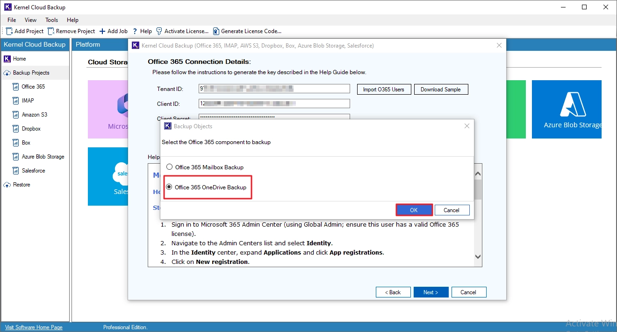Image resolution: width=617 pixels, height=332 pixels.
Task: Open Visit Software Home Page link
Action: [x=34, y=327]
